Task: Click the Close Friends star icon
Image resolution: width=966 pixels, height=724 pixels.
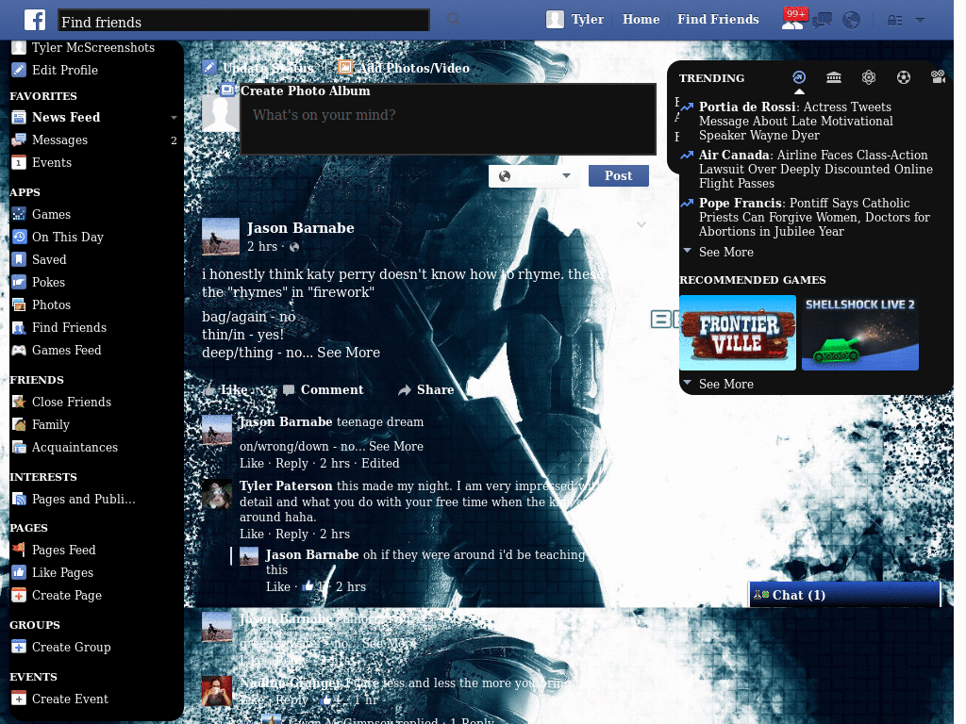Action: click(19, 402)
